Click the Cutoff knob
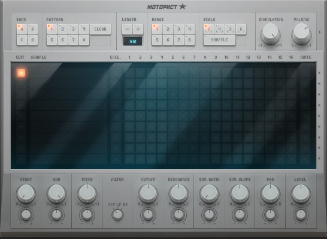 point(148,193)
